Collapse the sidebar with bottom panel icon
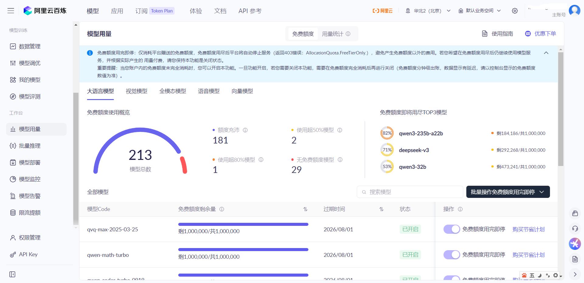This screenshot has height=283, width=584. click(12, 274)
